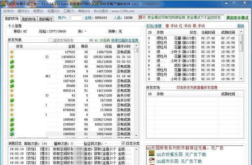Toggle the 日志分类 checkbox
The height and width of the screenshot is (165, 252).
tap(123, 143)
